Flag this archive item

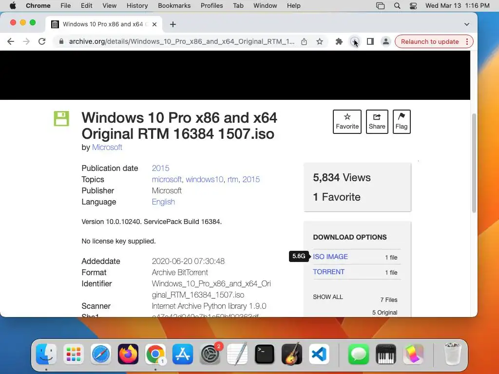pyautogui.click(x=402, y=122)
